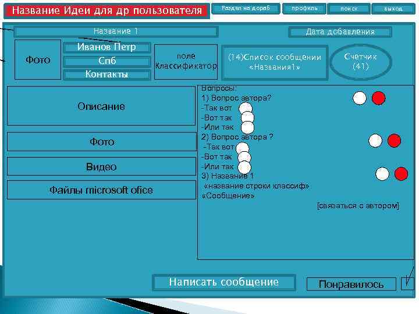Select 'Вот так' option of question 1
Image resolution: width=419 pixels, height=314 pixels.
pos(247,117)
